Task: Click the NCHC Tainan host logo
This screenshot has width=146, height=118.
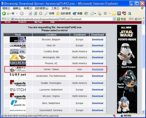Action: click(18, 69)
